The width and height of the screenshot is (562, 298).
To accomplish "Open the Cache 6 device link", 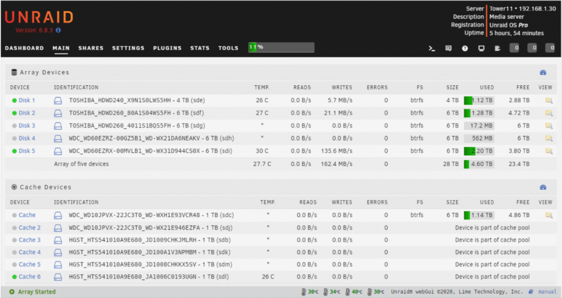I will [29, 277].
